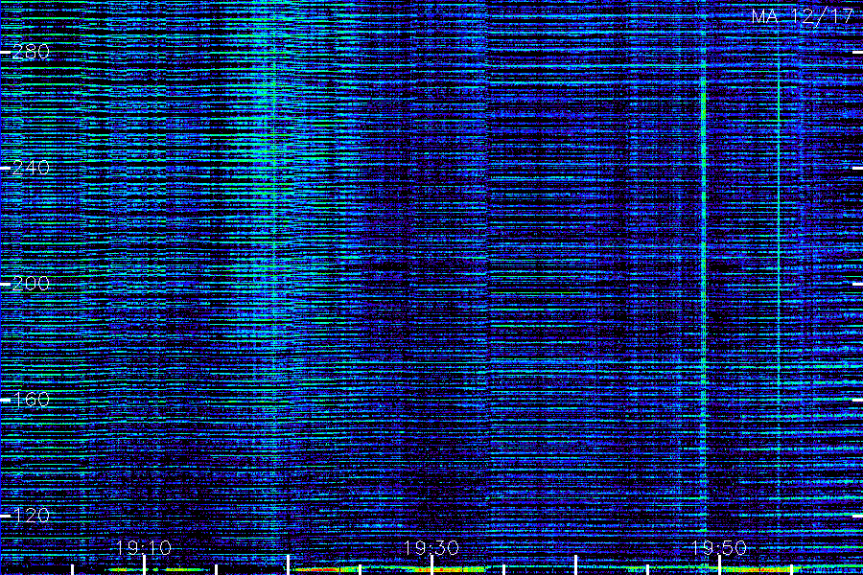The image size is (863, 575).
Task: Click the MA 12/17 date label
Action: 803,16
